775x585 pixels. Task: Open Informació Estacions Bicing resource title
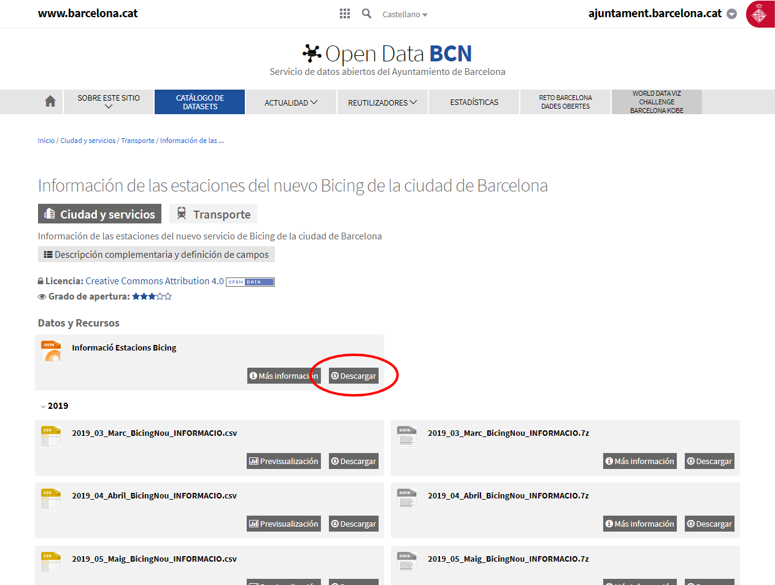(x=124, y=347)
